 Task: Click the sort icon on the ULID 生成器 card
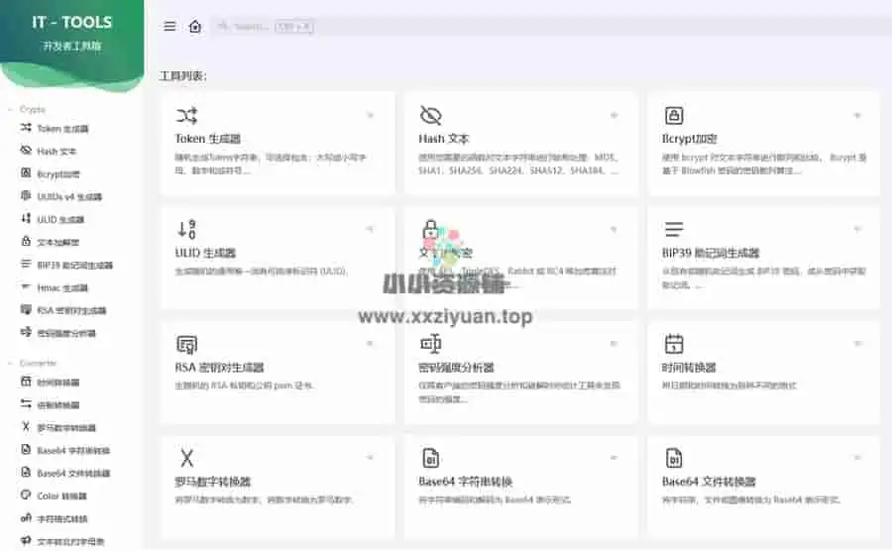(186, 229)
